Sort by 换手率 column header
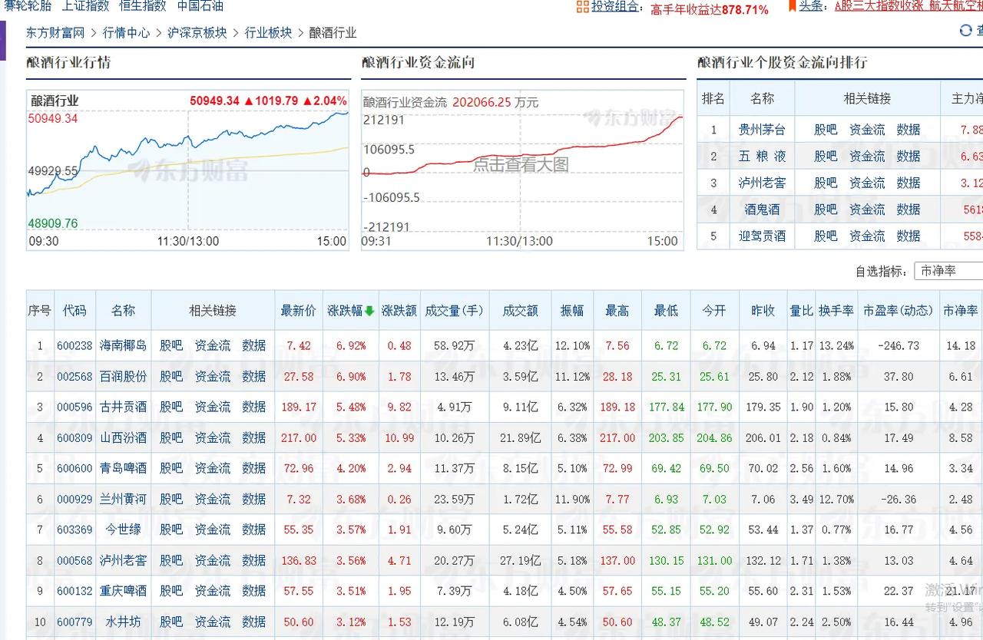983x640 pixels. [836, 311]
